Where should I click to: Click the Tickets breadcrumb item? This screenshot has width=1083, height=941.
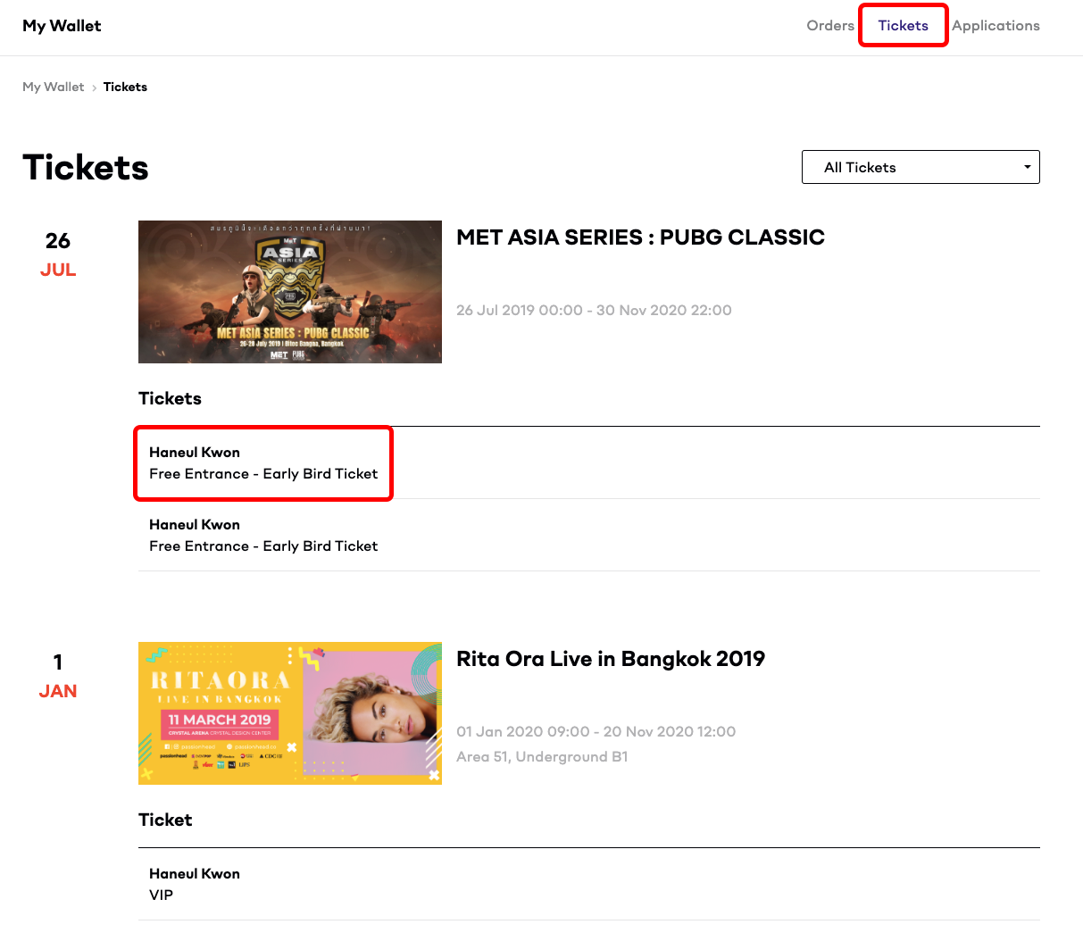pyautogui.click(x=125, y=87)
